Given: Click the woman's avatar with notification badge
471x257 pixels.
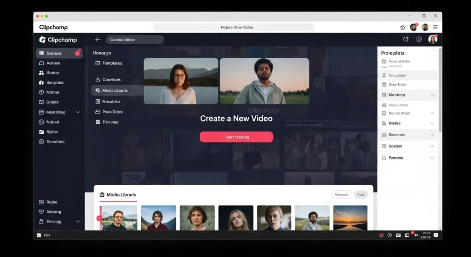Looking at the screenshot, I should coord(414,27).
